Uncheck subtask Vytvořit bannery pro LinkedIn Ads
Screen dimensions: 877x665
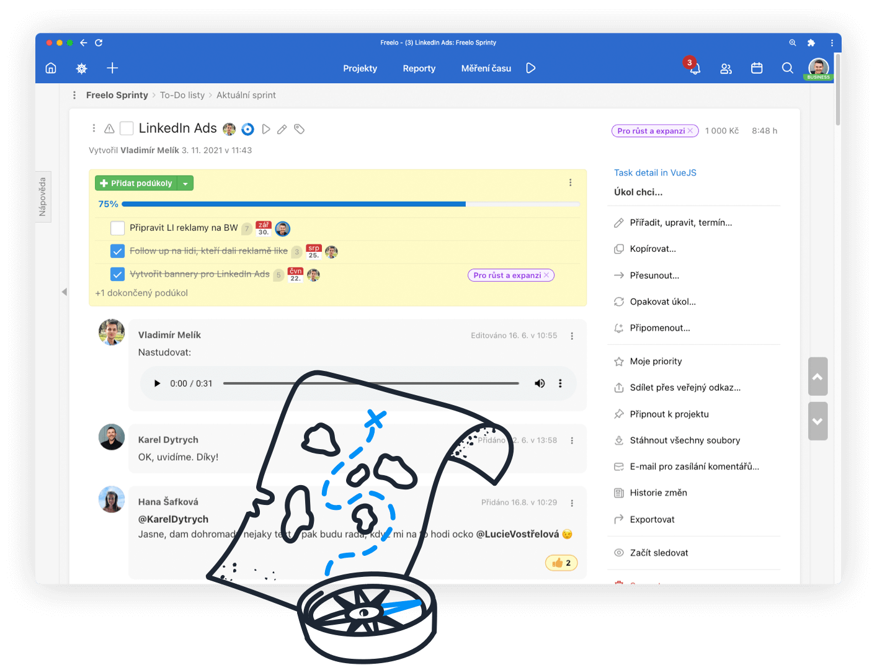click(117, 274)
